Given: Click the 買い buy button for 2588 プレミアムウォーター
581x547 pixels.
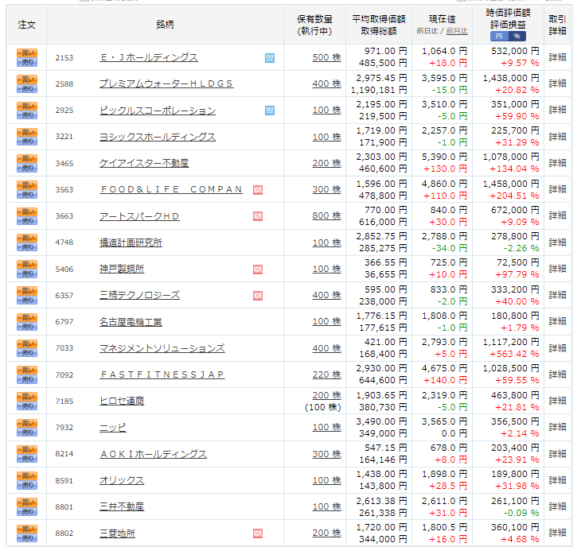Looking at the screenshot, I should click(27, 80).
